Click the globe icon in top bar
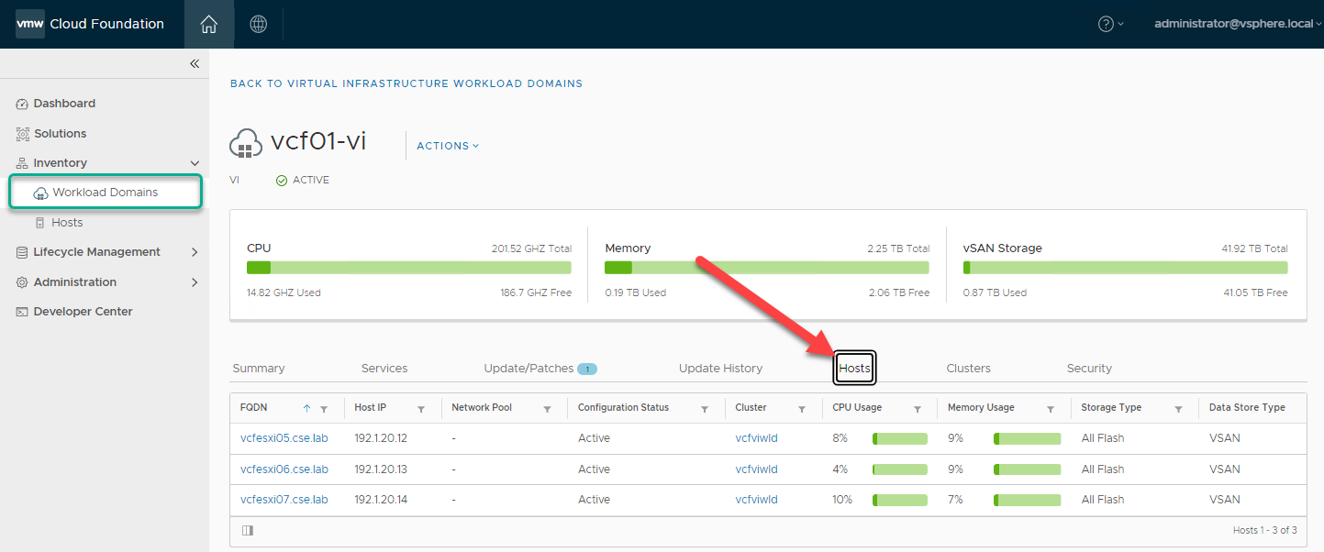Screen dimensions: 1324x552 pyautogui.click(x=259, y=25)
